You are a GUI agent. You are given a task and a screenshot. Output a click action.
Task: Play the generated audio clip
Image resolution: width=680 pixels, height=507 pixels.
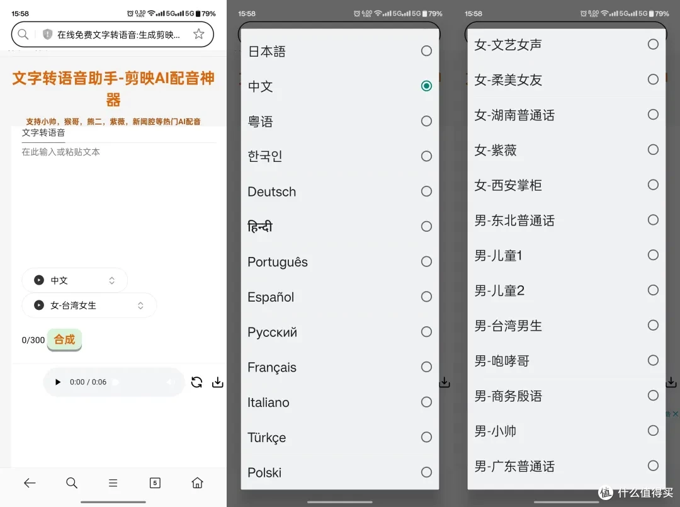pyautogui.click(x=58, y=382)
